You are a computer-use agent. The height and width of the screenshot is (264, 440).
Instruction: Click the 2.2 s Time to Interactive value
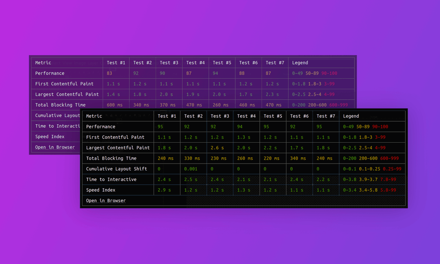point(323,180)
